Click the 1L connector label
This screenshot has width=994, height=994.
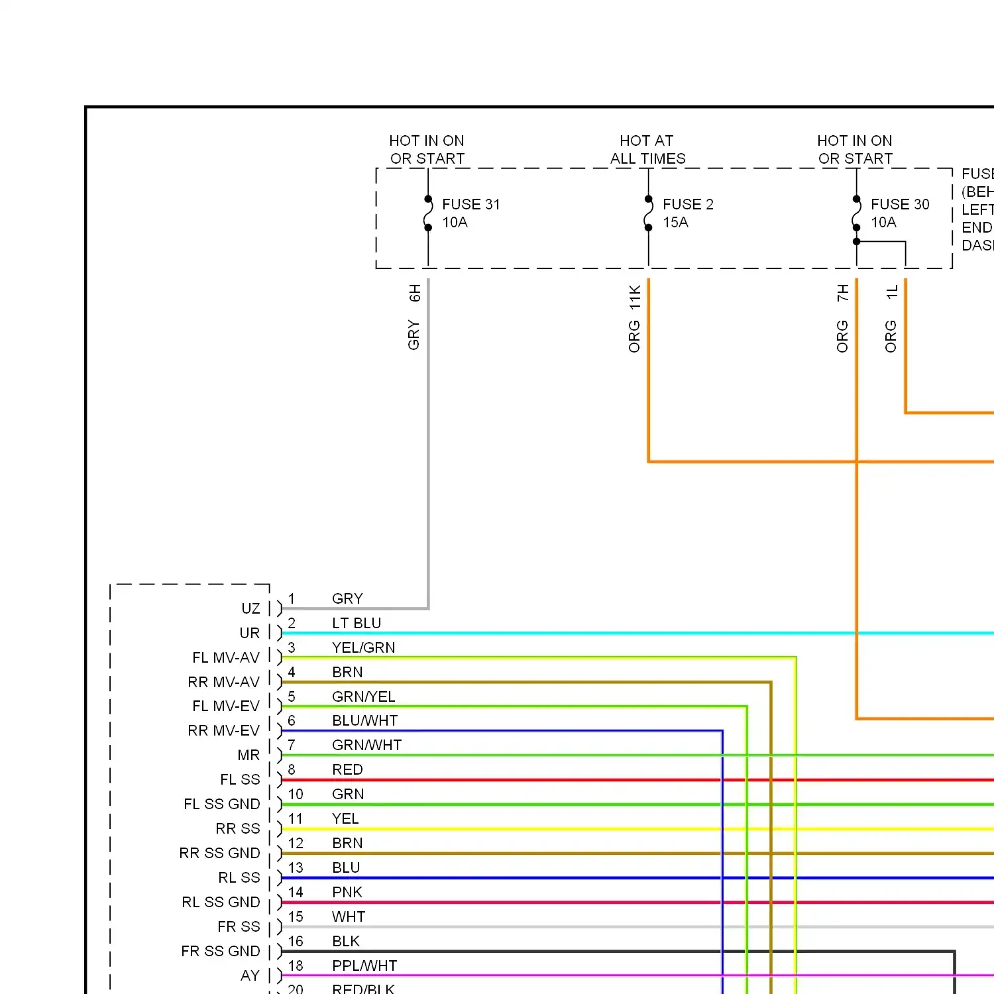(x=892, y=292)
